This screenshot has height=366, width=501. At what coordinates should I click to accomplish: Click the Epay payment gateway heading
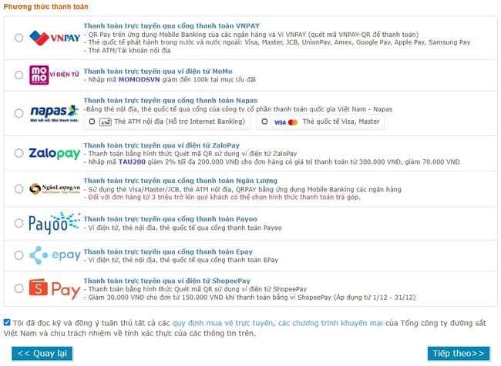point(168,251)
